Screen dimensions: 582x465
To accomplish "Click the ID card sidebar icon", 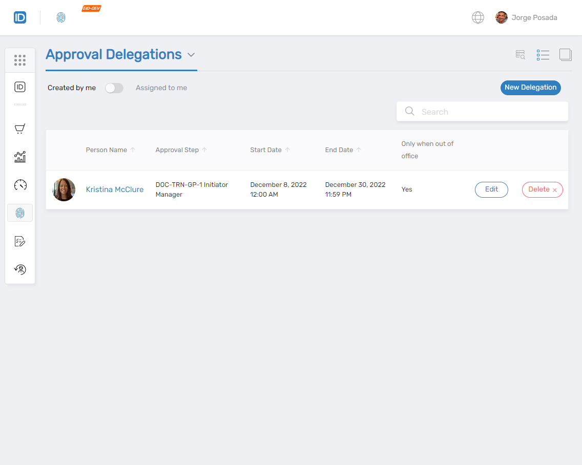I will pos(20,87).
